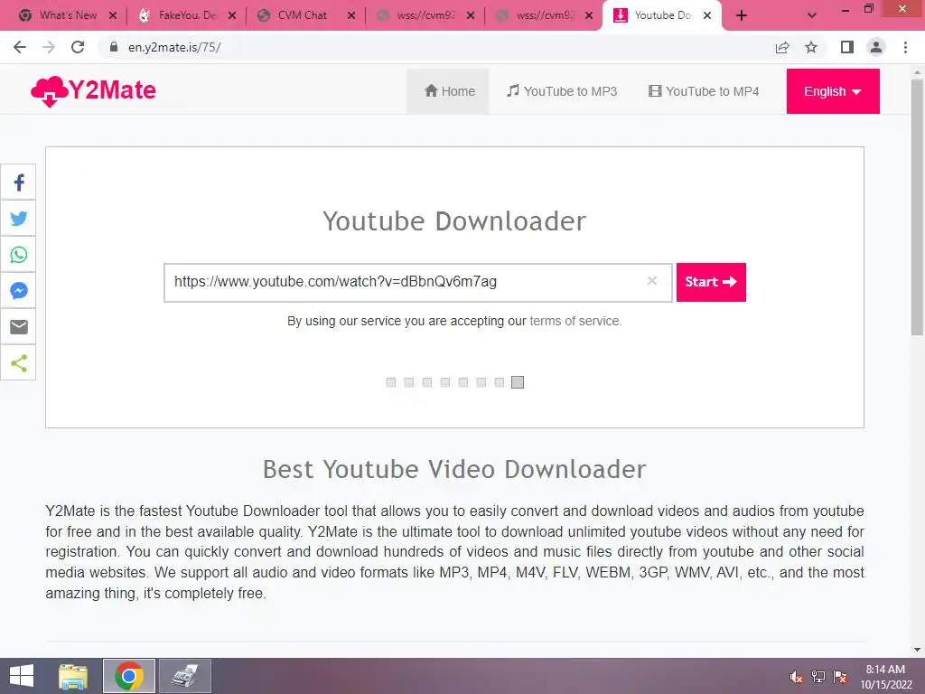The height and width of the screenshot is (694, 925).
Task: Go back with the browser back arrow
Action: [x=20, y=47]
